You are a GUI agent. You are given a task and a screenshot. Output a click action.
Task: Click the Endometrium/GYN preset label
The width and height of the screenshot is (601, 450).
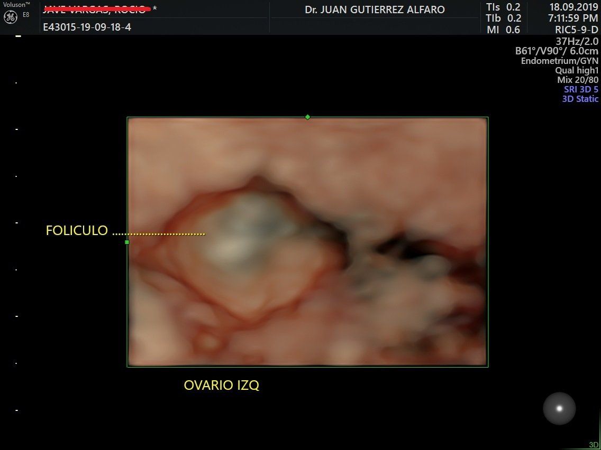[560, 61]
